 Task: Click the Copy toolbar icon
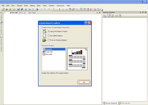[x=29, y=9]
